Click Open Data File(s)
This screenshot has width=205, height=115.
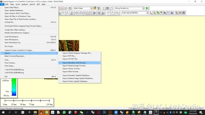[x=29, y=7]
